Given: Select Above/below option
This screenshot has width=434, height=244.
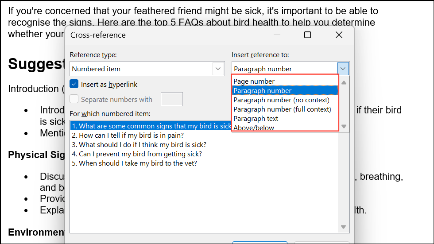Looking at the screenshot, I should click(x=254, y=128).
